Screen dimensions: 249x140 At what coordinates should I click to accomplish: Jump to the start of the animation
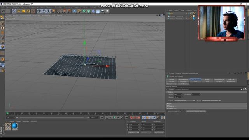click(x=102, y=117)
